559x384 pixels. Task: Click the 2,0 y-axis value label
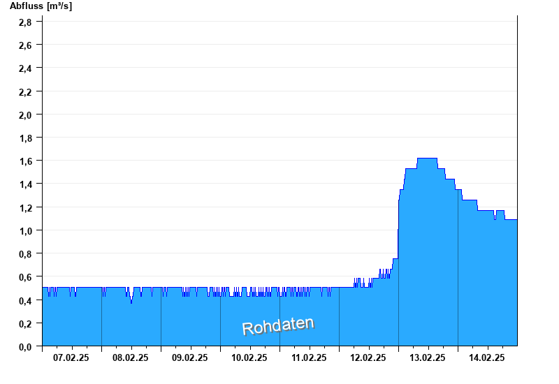[x=25, y=115]
